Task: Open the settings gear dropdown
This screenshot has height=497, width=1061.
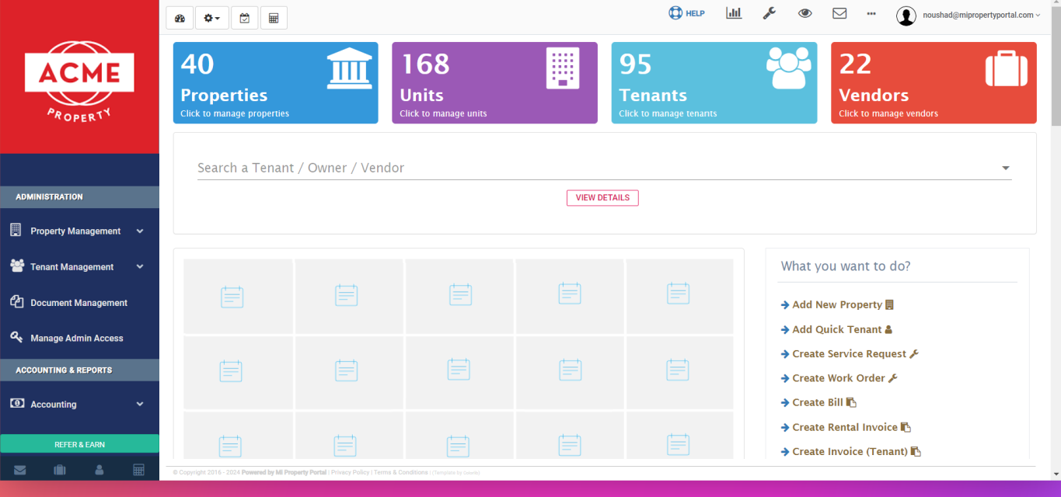Action: tap(211, 16)
